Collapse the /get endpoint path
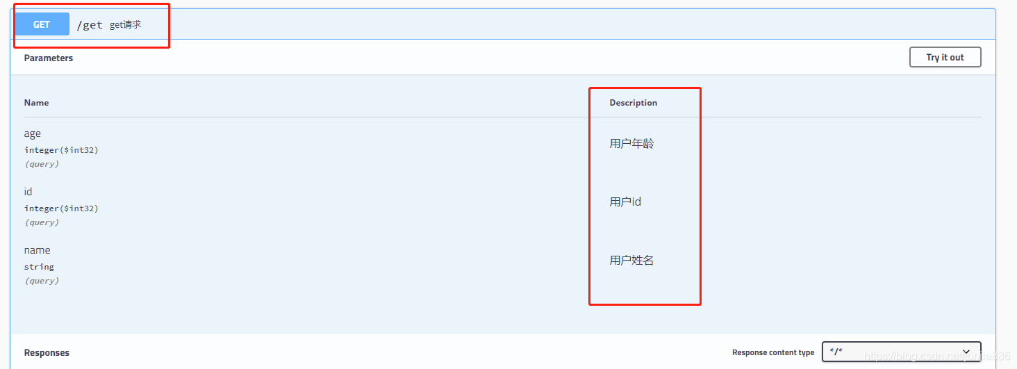 (90, 25)
